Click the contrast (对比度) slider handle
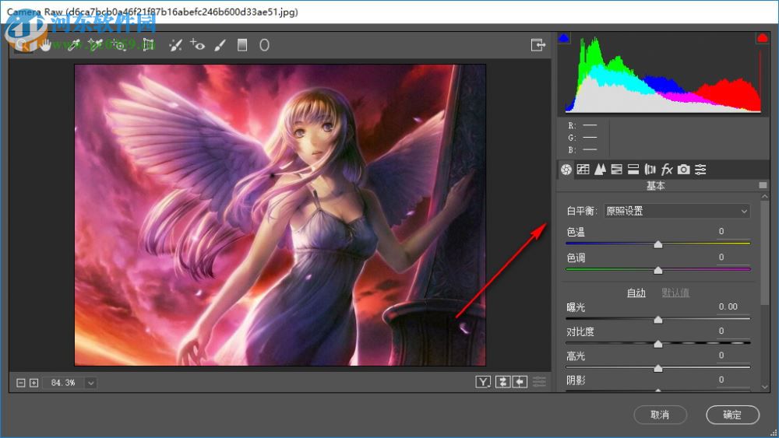 pos(657,344)
